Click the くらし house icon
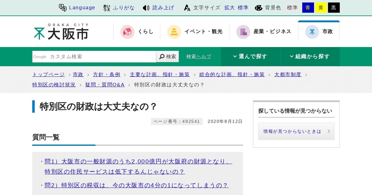This screenshot has width=372, height=195. (127, 32)
